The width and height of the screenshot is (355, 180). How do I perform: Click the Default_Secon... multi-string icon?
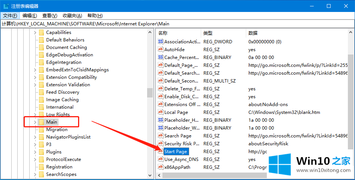point(161,81)
